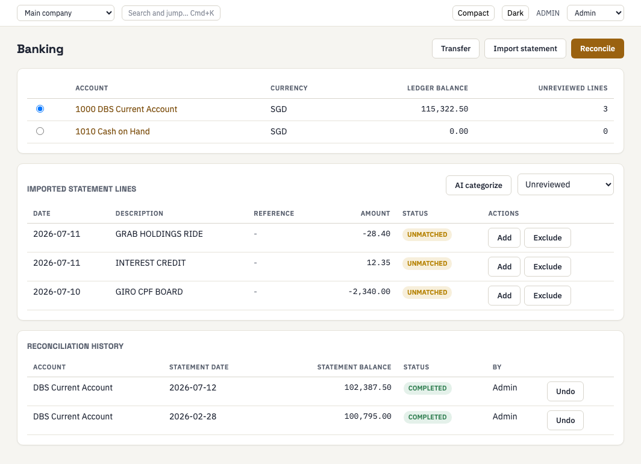The width and height of the screenshot is (641, 464).
Task: Undo the 2026-02-28 reconciliation
Action: click(x=565, y=420)
